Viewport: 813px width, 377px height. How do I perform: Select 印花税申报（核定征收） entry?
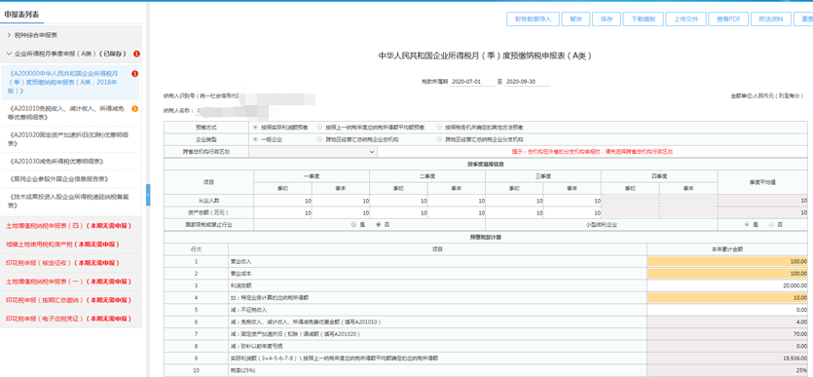pos(70,263)
